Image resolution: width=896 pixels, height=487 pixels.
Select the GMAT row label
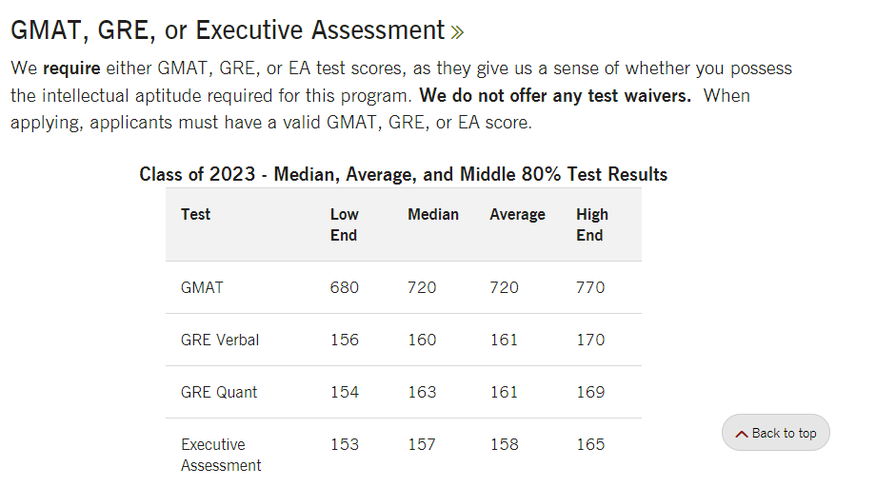point(202,287)
